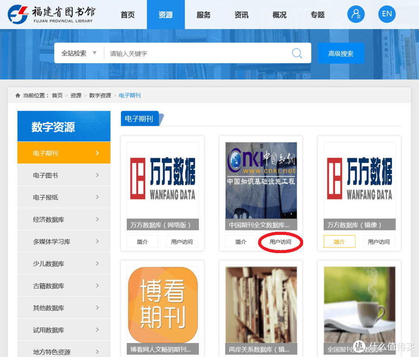The width and height of the screenshot is (419, 357).
Task: Open the 服务 nav tab
Action: pos(203,15)
